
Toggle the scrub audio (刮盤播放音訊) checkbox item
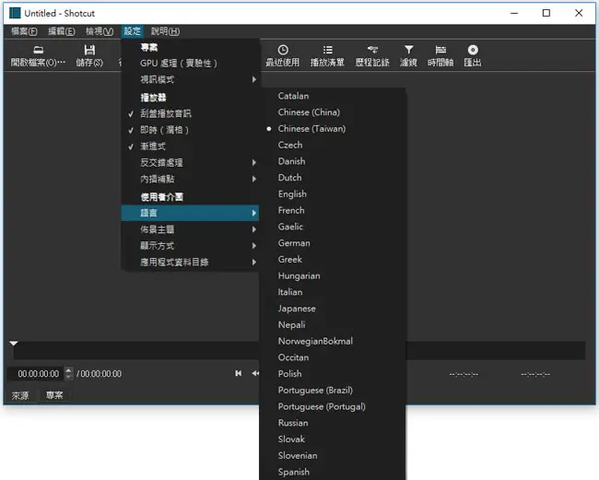pyautogui.click(x=190, y=113)
